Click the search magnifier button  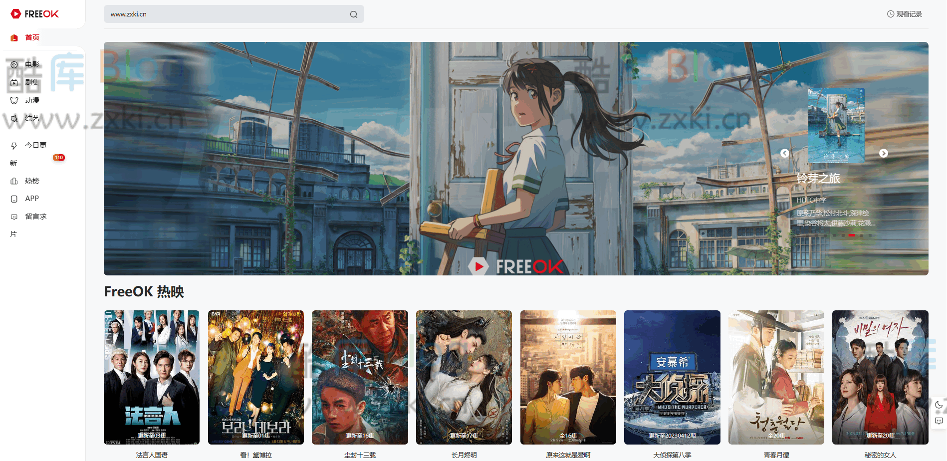coord(354,14)
